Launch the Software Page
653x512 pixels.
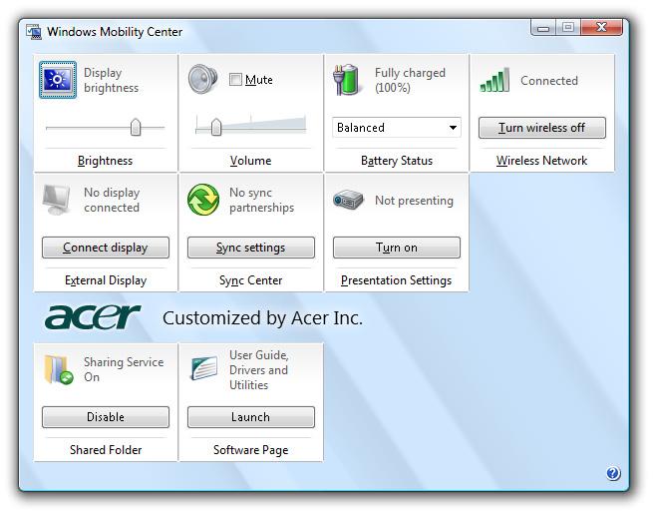coord(250,417)
